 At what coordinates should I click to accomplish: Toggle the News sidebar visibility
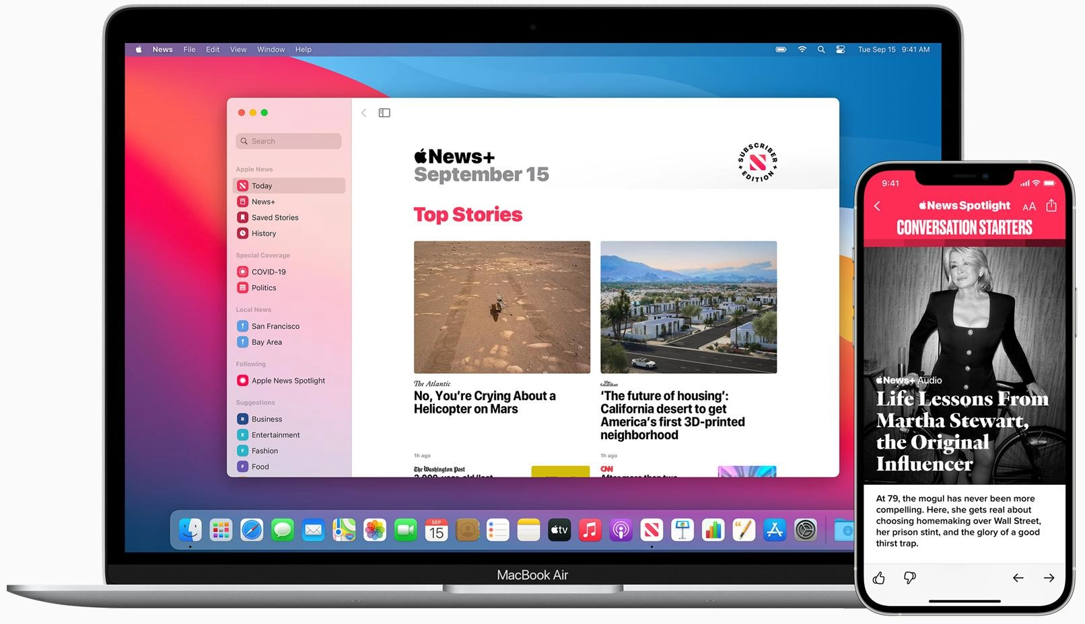384,113
